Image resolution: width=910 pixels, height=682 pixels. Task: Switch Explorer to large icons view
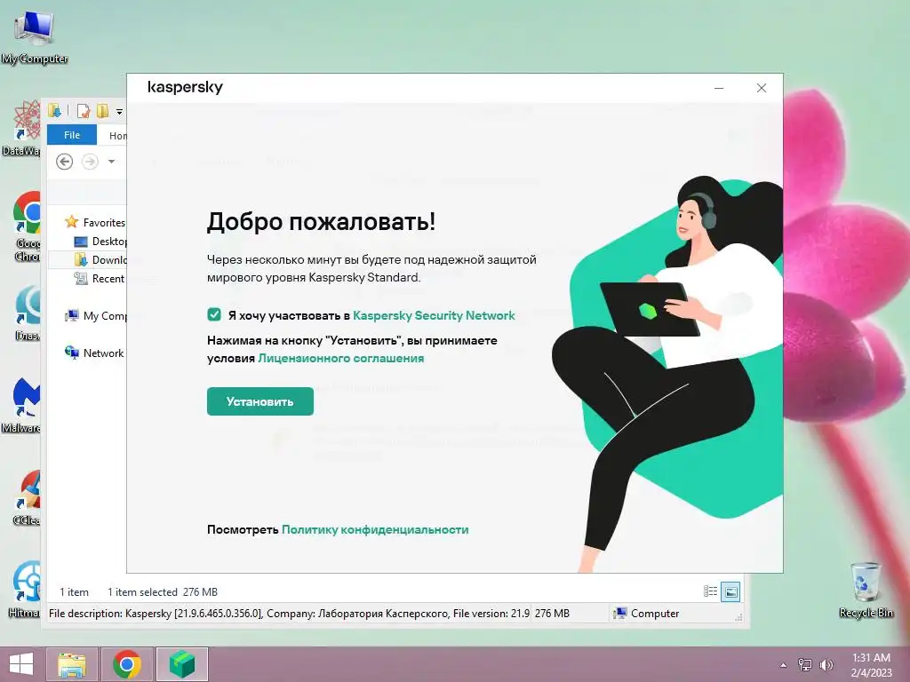pos(730,591)
